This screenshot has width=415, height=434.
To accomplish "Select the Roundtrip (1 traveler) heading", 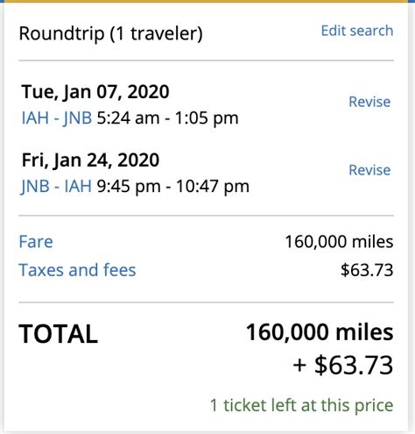I will [x=110, y=33].
